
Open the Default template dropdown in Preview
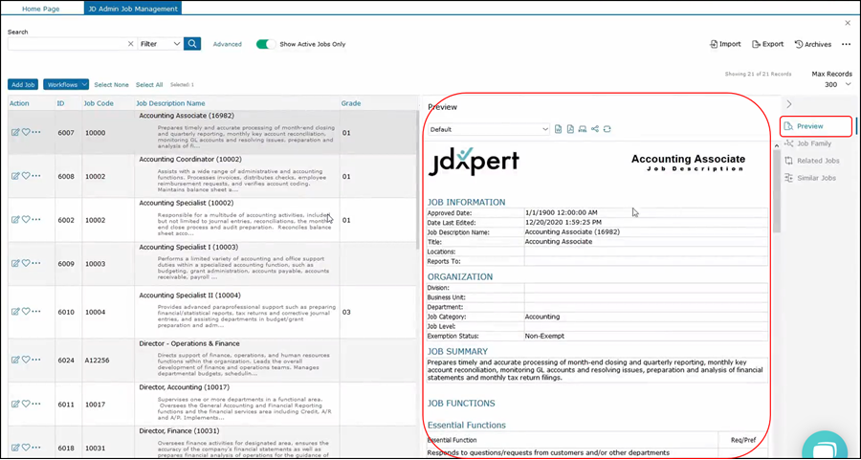click(x=489, y=129)
